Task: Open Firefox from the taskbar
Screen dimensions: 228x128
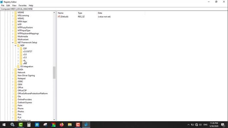Action: [62, 125]
